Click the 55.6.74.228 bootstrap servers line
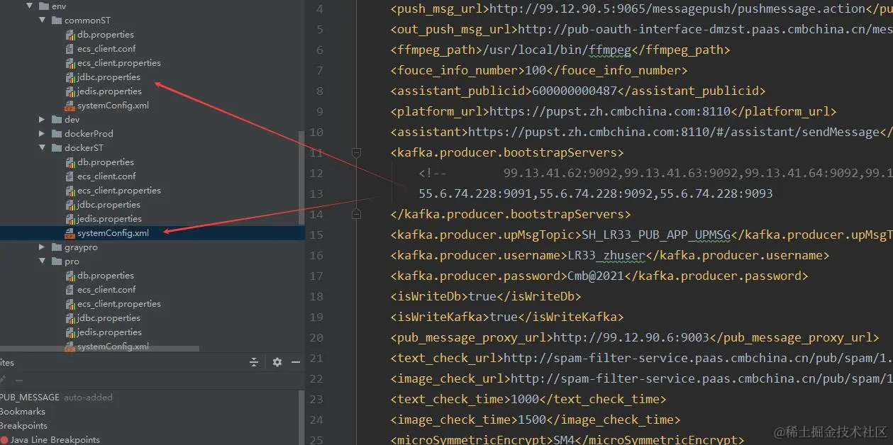Image resolution: width=893 pixels, height=445 pixels. [595, 193]
